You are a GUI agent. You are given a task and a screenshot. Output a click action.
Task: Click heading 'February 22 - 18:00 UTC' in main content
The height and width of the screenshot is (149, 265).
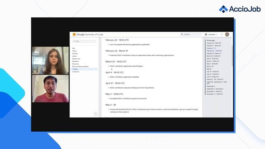coord(117,40)
